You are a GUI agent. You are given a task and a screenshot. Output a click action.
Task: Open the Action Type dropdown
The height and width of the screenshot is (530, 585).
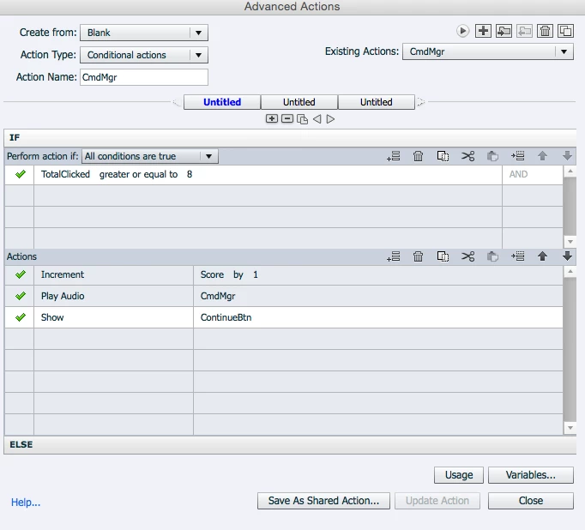tap(144, 55)
